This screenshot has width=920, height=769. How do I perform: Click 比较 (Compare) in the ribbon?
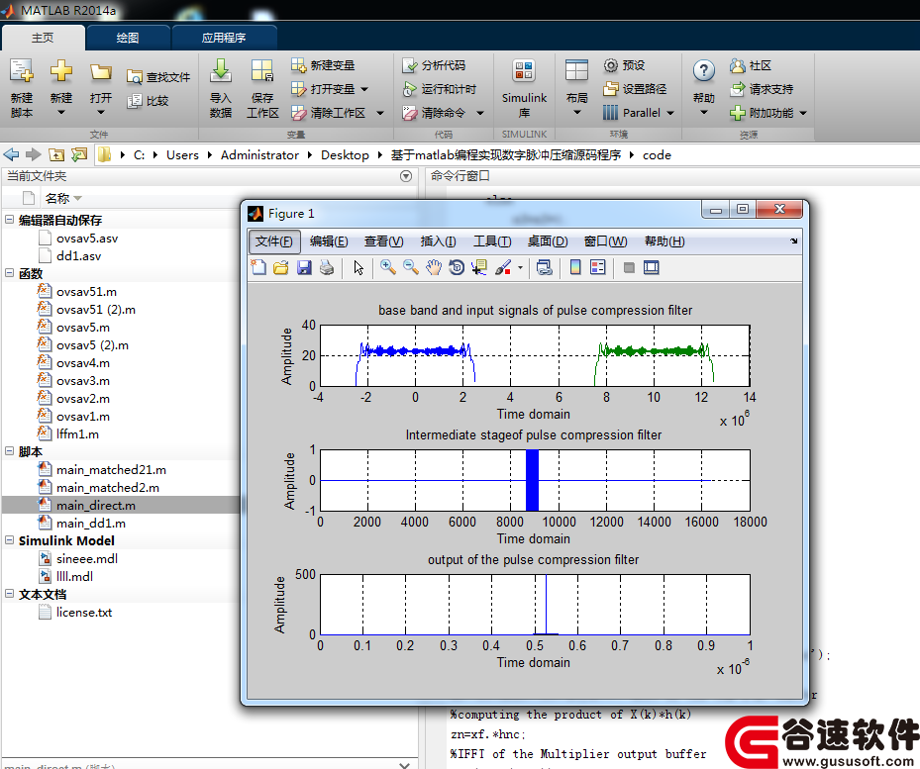tap(148, 101)
